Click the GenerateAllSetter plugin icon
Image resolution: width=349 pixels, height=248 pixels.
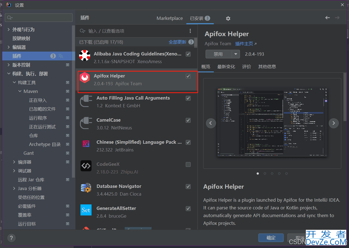[x=86, y=210]
